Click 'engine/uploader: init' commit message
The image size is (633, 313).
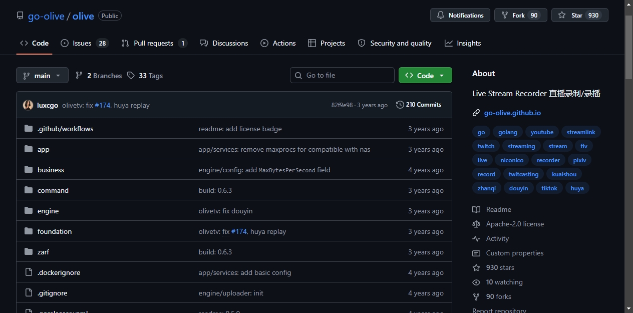[231, 293]
